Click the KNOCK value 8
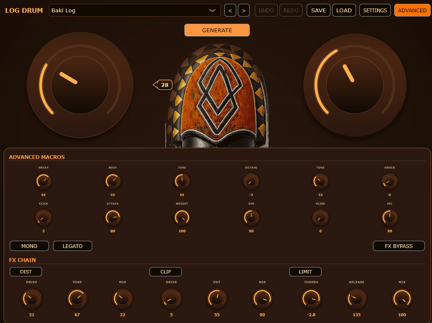432x323 pixels. pos(390,195)
